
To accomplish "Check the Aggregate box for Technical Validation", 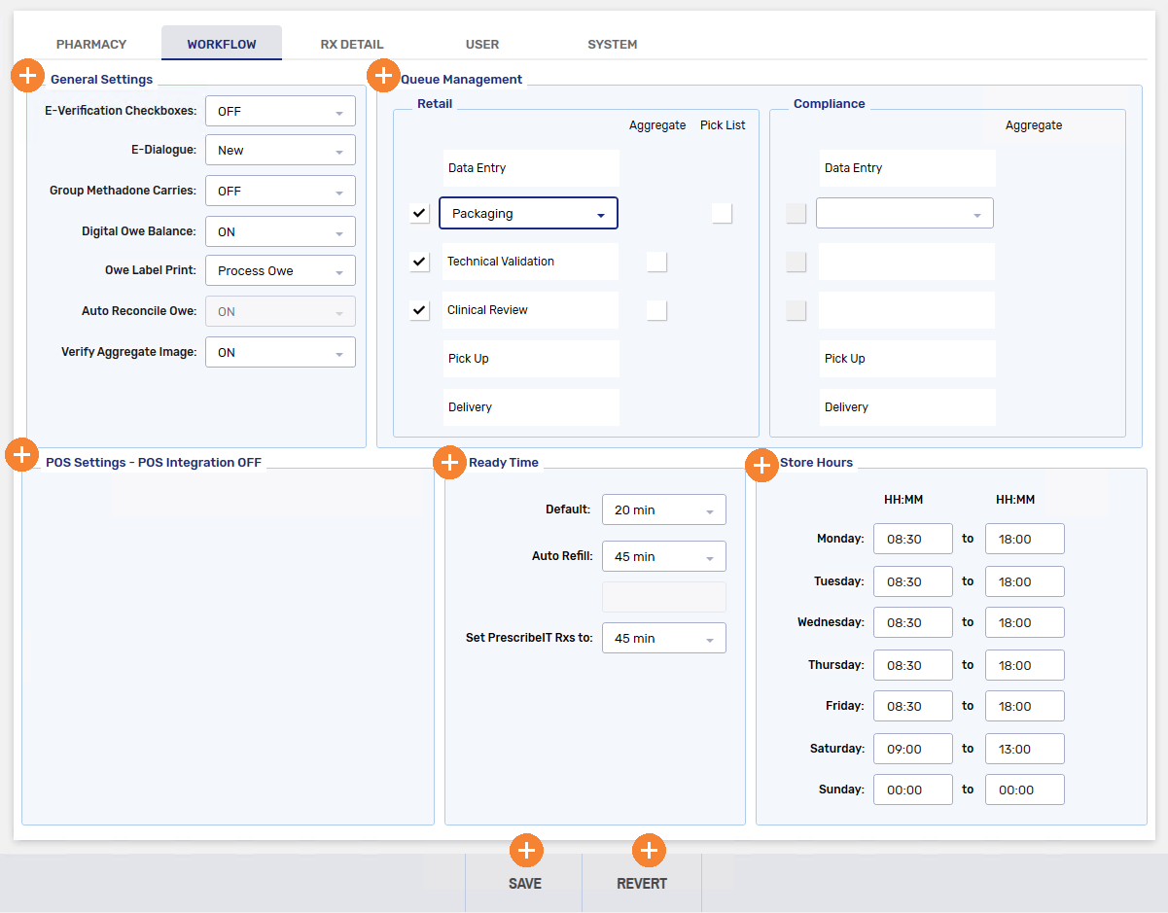I will coord(656,262).
